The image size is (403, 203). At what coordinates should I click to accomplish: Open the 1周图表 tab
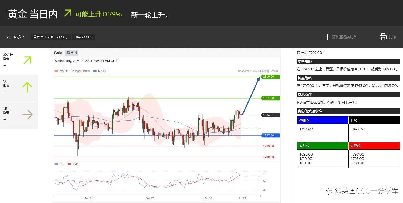point(19,115)
